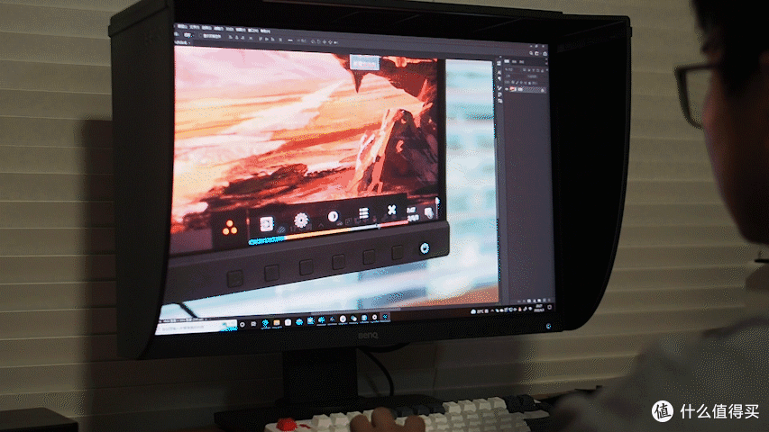
Task: Toggle visibility eye of the locked layer
Action: point(508,89)
